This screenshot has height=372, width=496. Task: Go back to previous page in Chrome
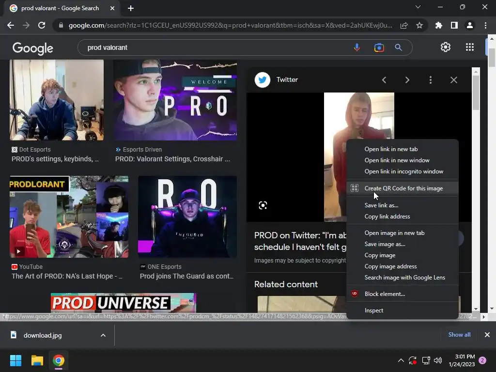pos(11,25)
